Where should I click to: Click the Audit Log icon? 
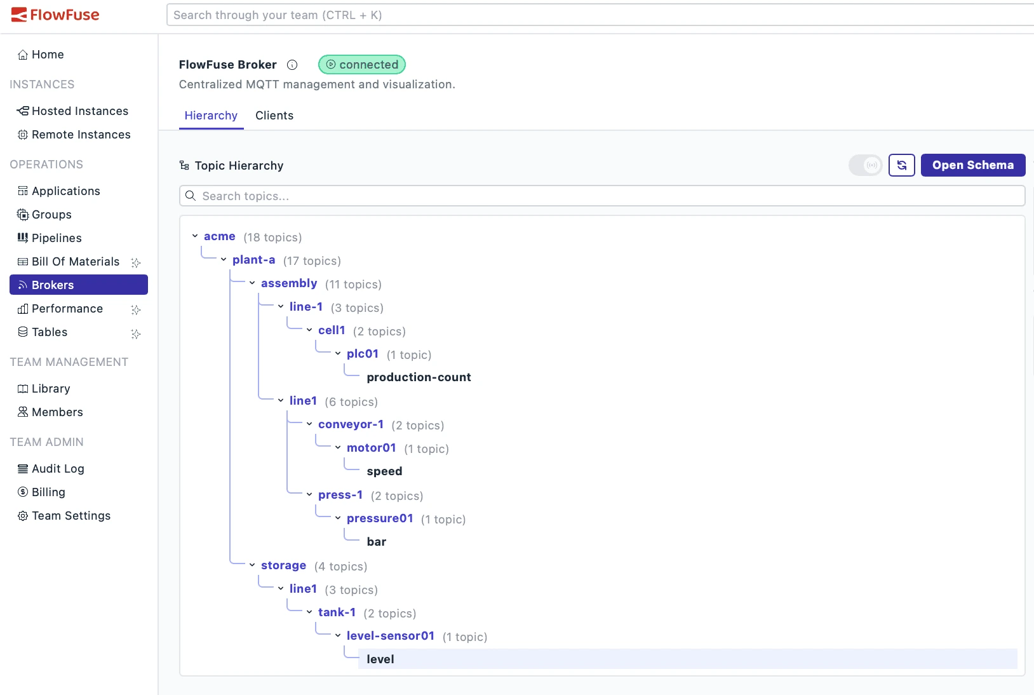[23, 469]
